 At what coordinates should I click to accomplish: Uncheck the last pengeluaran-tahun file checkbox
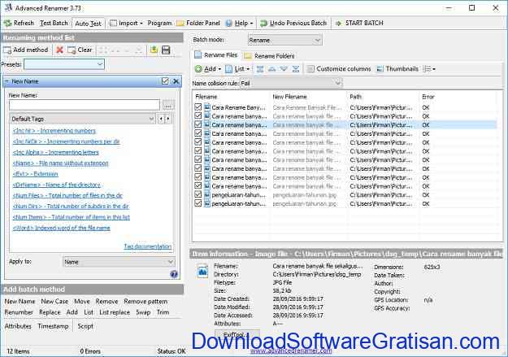tap(198, 203)
